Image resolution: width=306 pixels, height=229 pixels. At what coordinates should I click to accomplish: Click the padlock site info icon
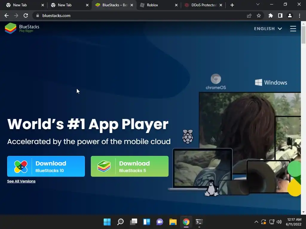pyautogui.click(x=37, y=16)
